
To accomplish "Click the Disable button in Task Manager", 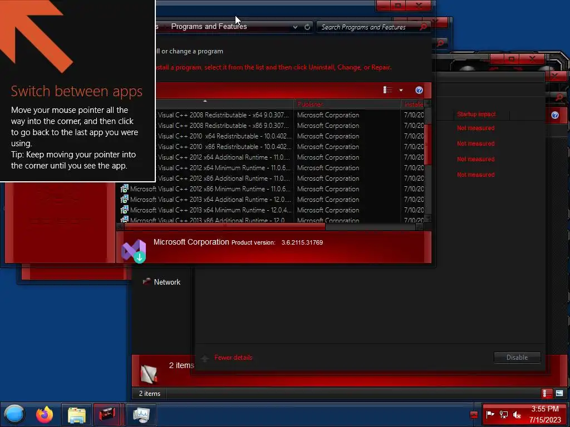I will (x=517, y=358).
